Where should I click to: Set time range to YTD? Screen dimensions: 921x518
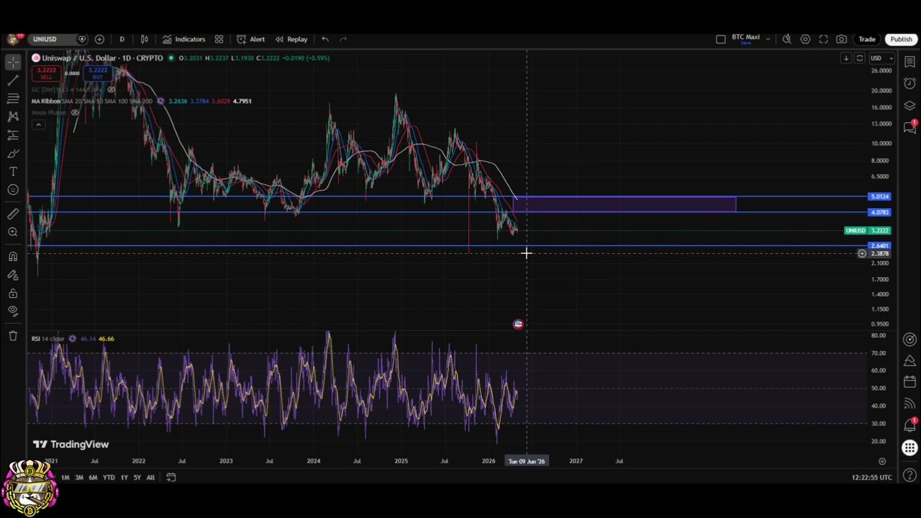click(x=109, y=477)
